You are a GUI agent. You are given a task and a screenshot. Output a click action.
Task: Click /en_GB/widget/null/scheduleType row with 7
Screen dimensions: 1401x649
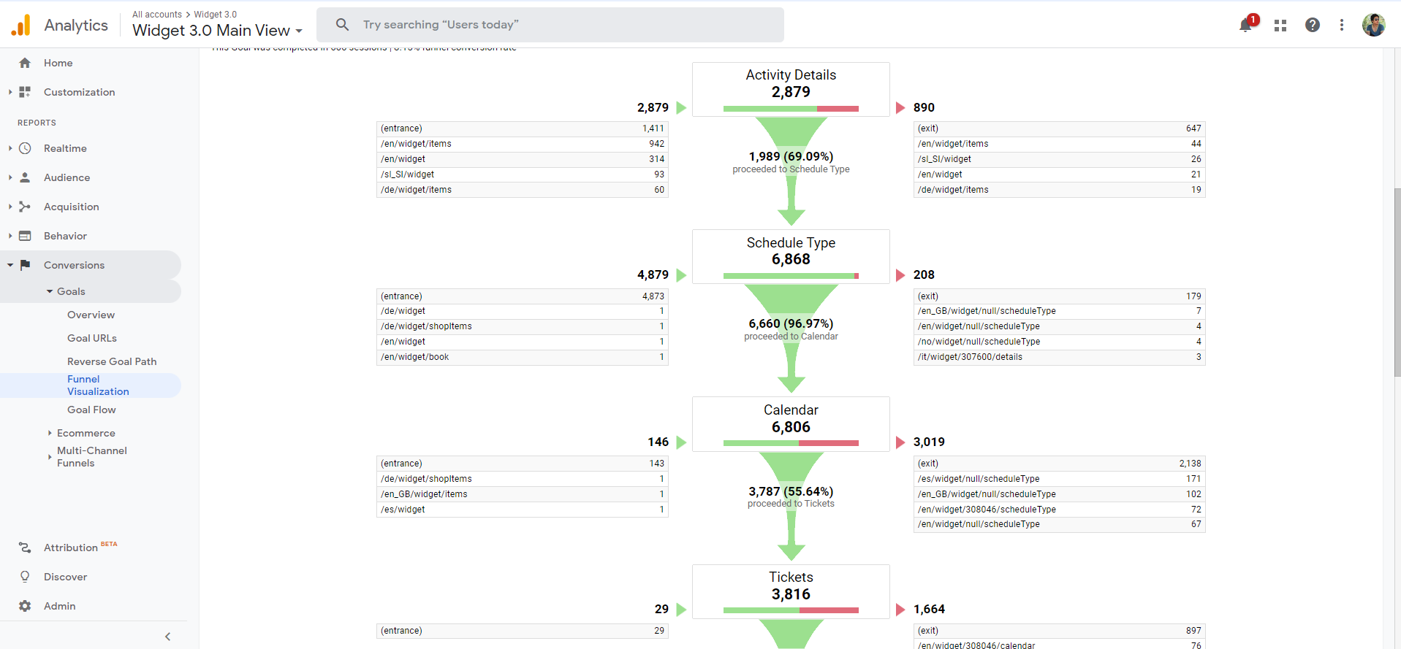[1059, 311]
